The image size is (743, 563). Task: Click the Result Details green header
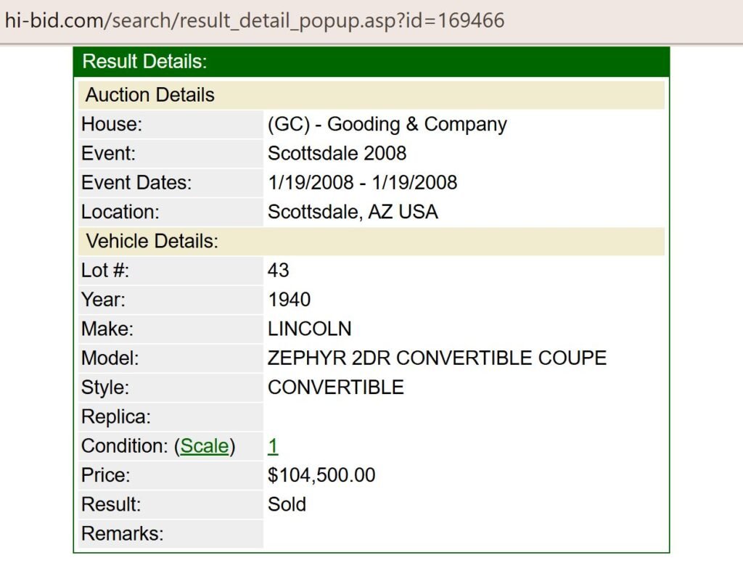371,62
